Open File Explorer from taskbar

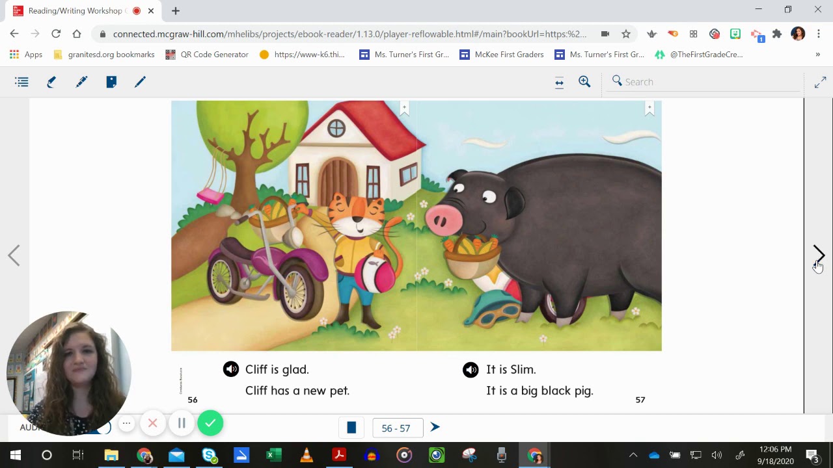111,455
